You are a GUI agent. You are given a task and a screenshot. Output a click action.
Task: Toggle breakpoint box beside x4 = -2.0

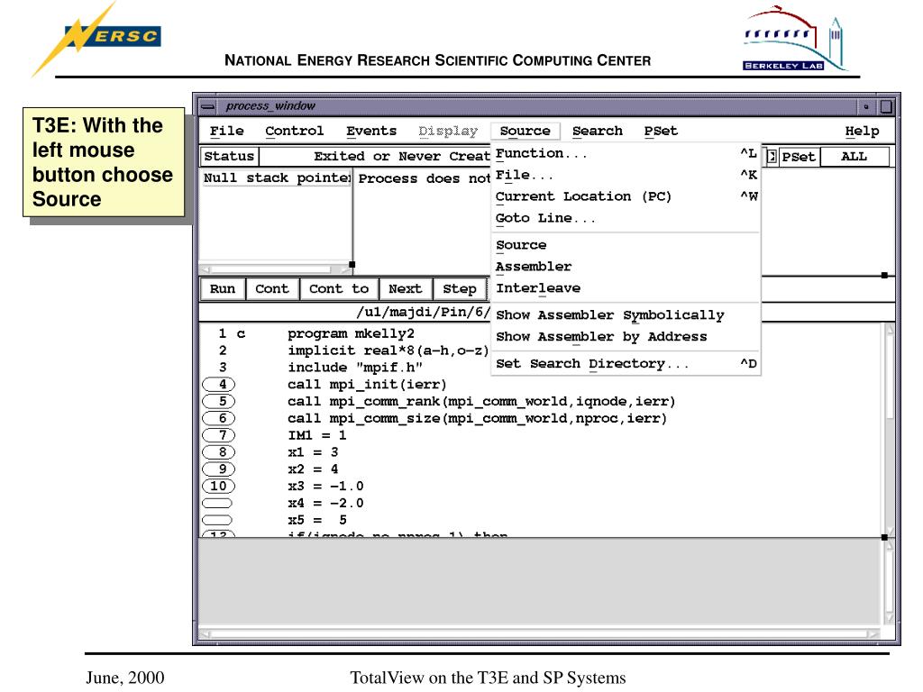(x=217, y=504)
